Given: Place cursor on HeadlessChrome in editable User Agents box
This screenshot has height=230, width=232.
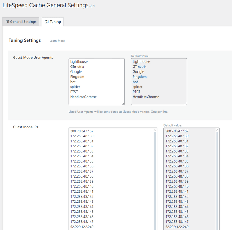Looking at the screenshot, I should [x=83, y=97].
